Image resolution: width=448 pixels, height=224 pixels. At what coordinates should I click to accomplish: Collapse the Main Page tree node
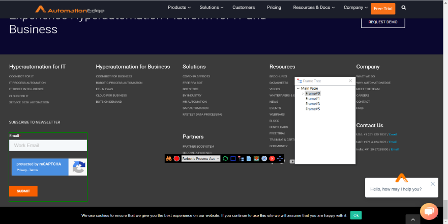298,89
